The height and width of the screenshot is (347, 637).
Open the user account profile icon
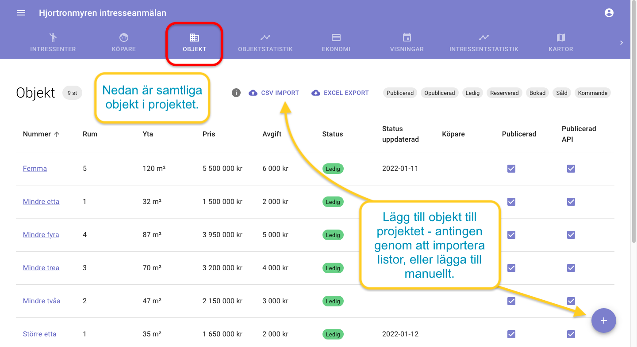coord(609,13)
